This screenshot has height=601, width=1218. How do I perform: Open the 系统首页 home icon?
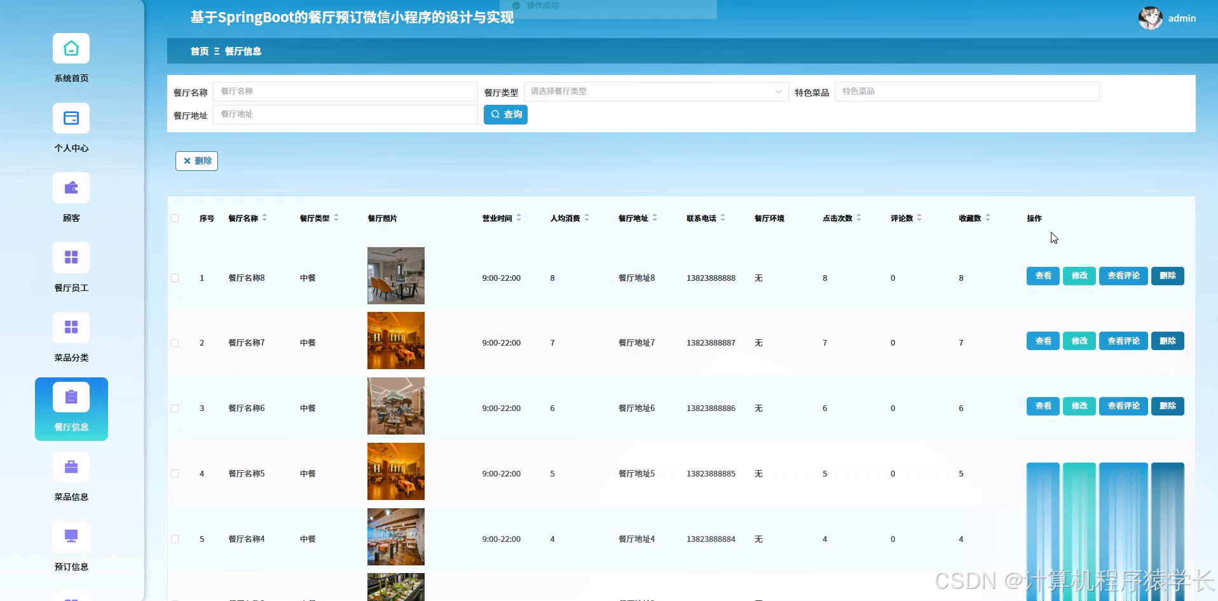click(x=71, y=48)
